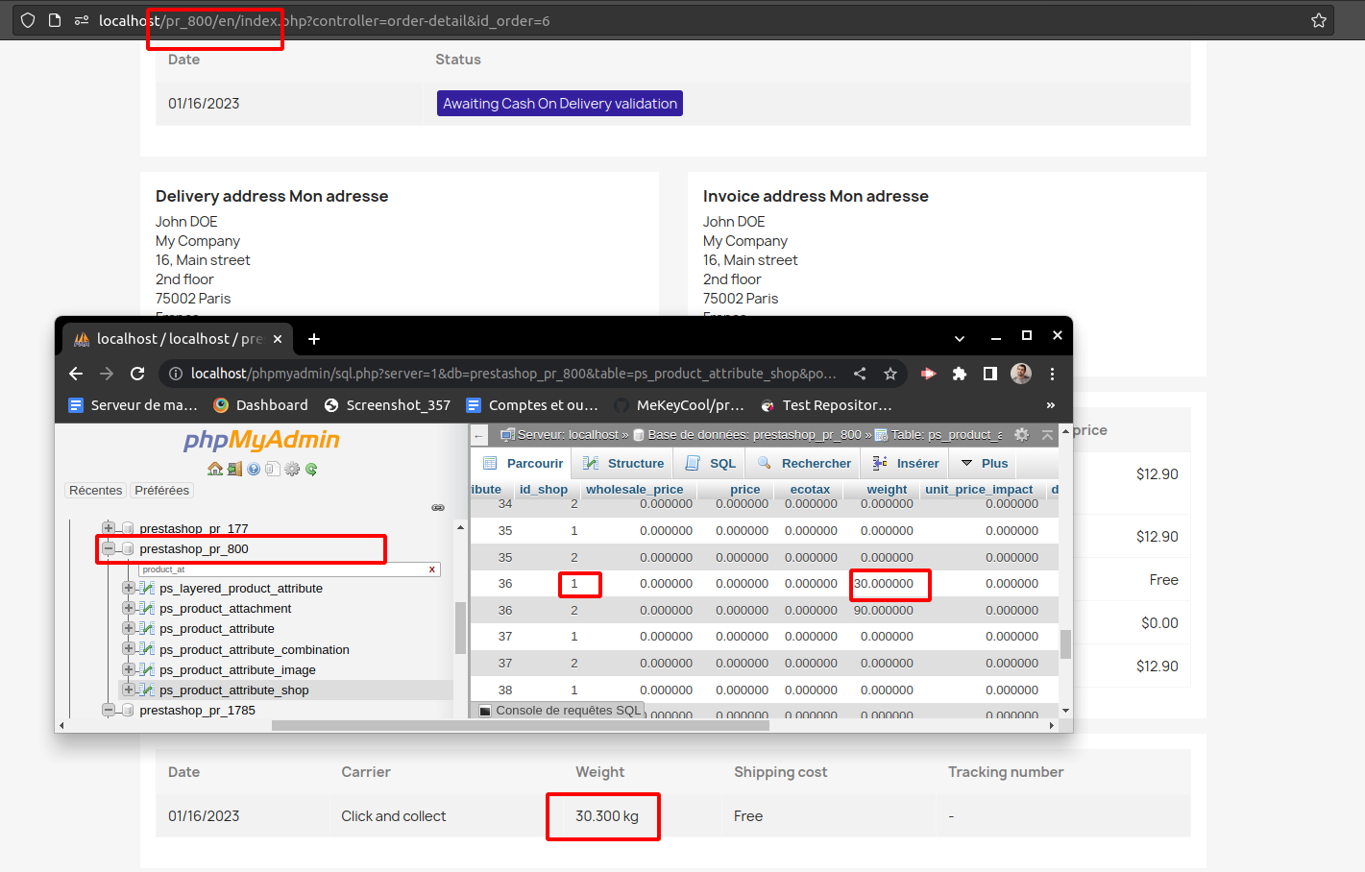
Task: Toggle the bookmark star in Chrome
Action: [x=890, y=374]
